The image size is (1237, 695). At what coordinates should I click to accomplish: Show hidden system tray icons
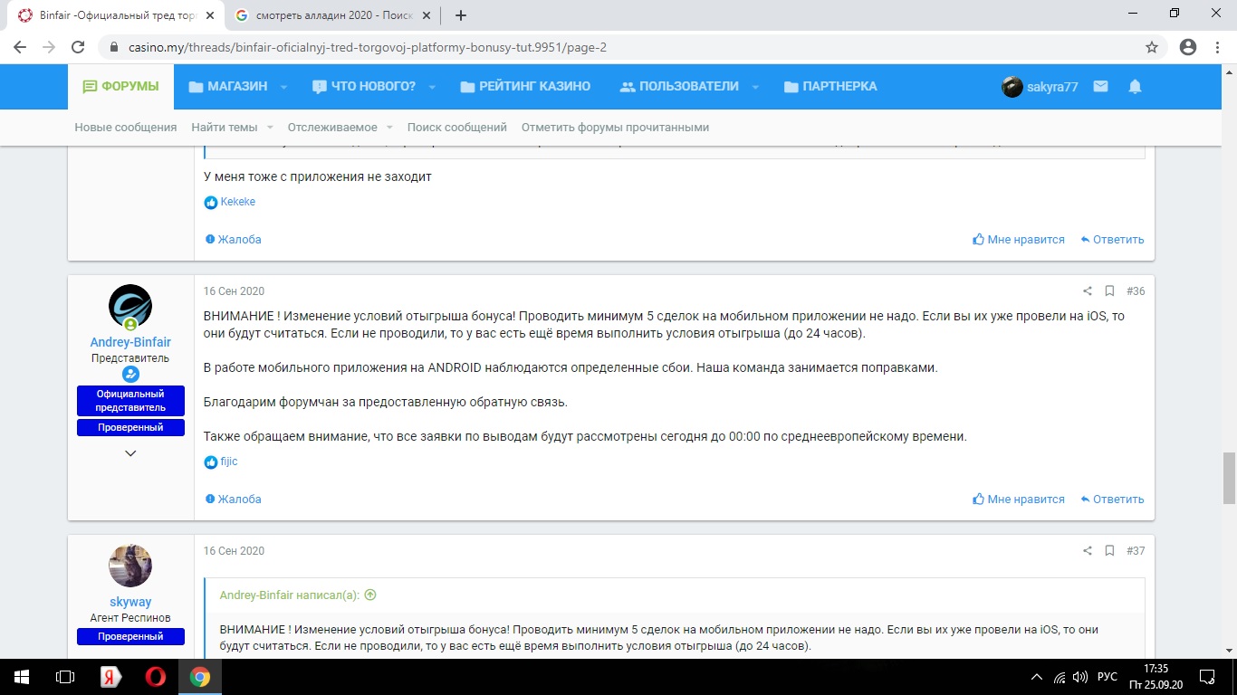[1037, 677]
